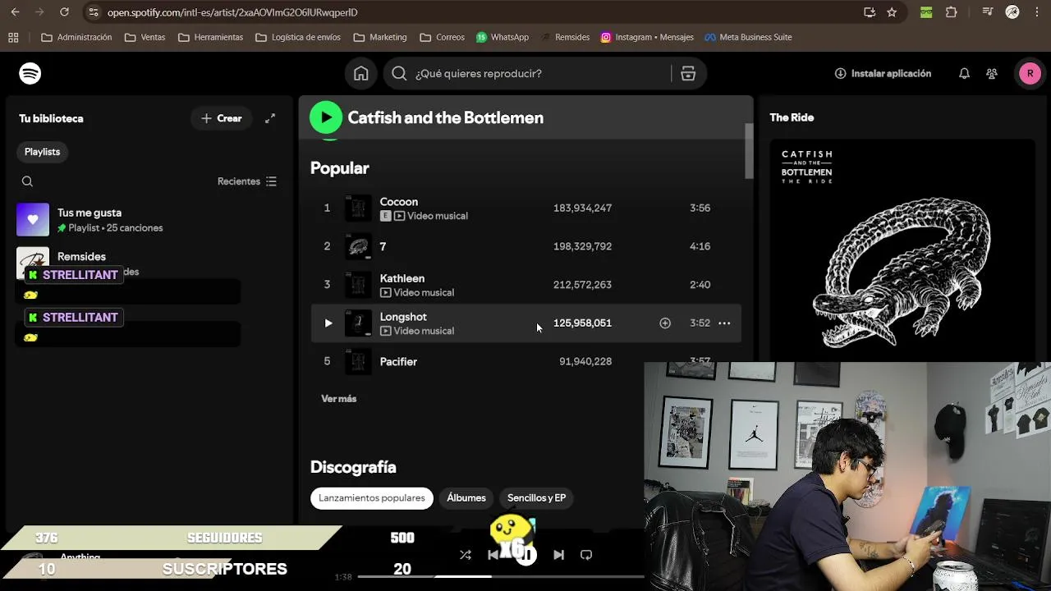
Task: Open the Meta Business Suite bookmark
Action: pos(748,37)
